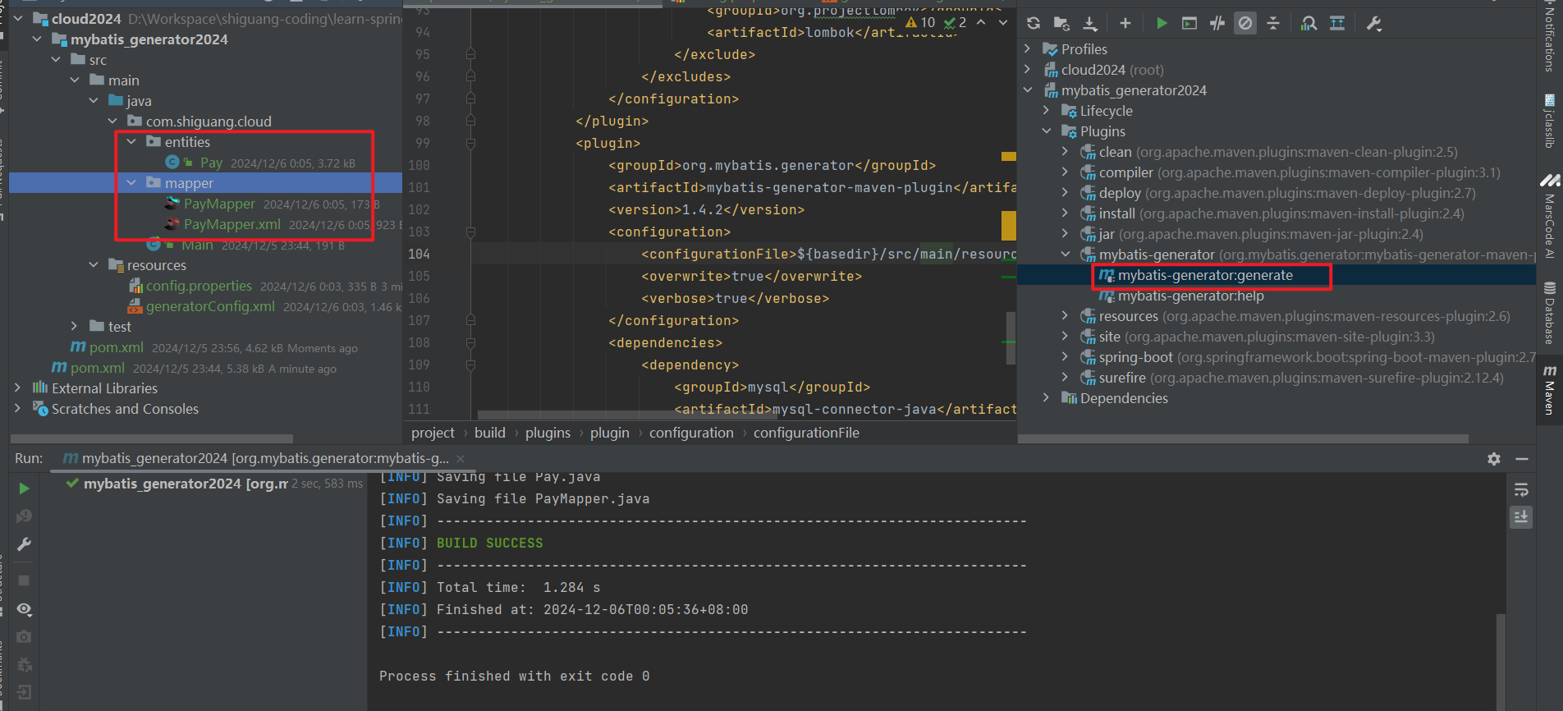Collapse entities folder in project tree
The height and width of the screenshot is (711, 1563).
pos(131,142)
